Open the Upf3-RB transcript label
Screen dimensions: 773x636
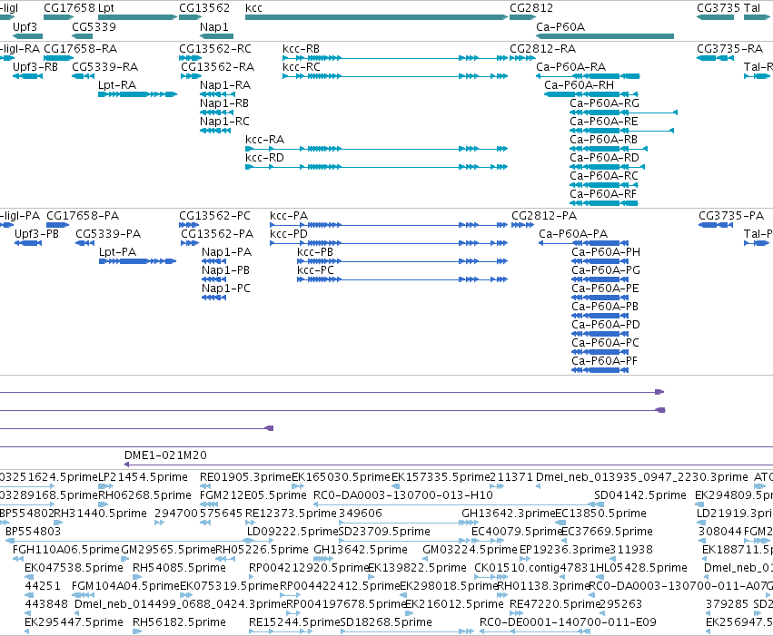pyautogui.click(x=35, y=67)
